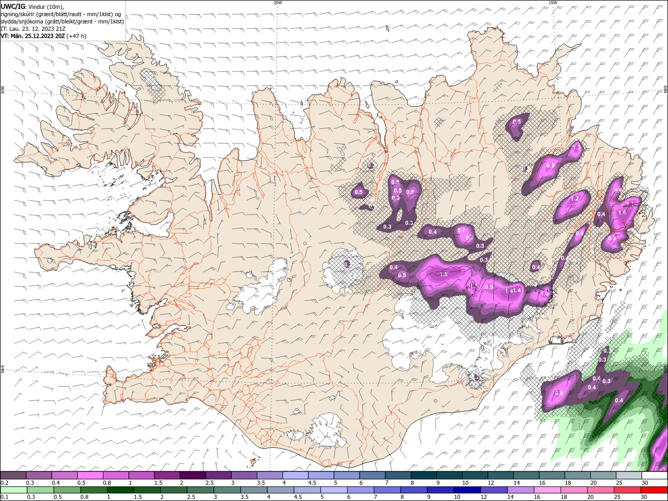The image size is (668, 501).
Task: Click the 'slydda/snjókoma' legend description line
Action: 62,21
